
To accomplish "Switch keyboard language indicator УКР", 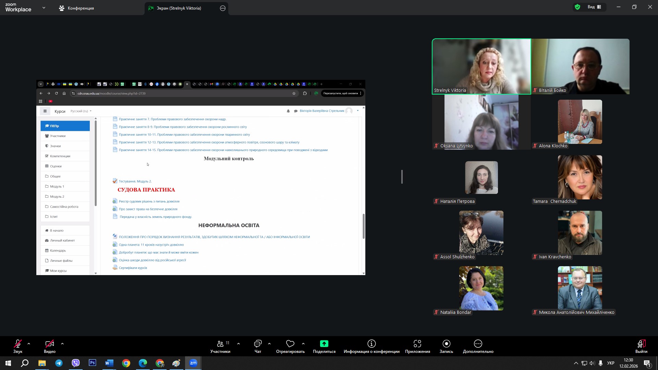I will pos(611,363).
